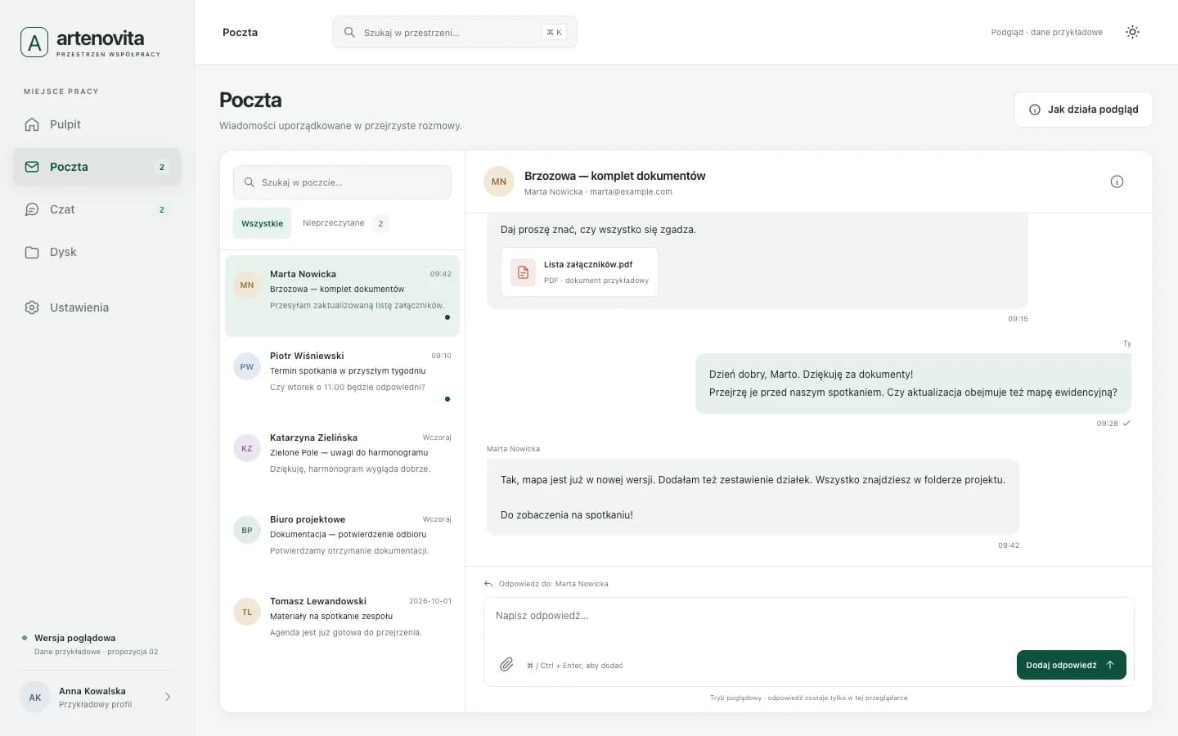Focus the 'Szukaj w poczcie' search field
Screen dimensions: 1178x736
click(x=342, y=182)
